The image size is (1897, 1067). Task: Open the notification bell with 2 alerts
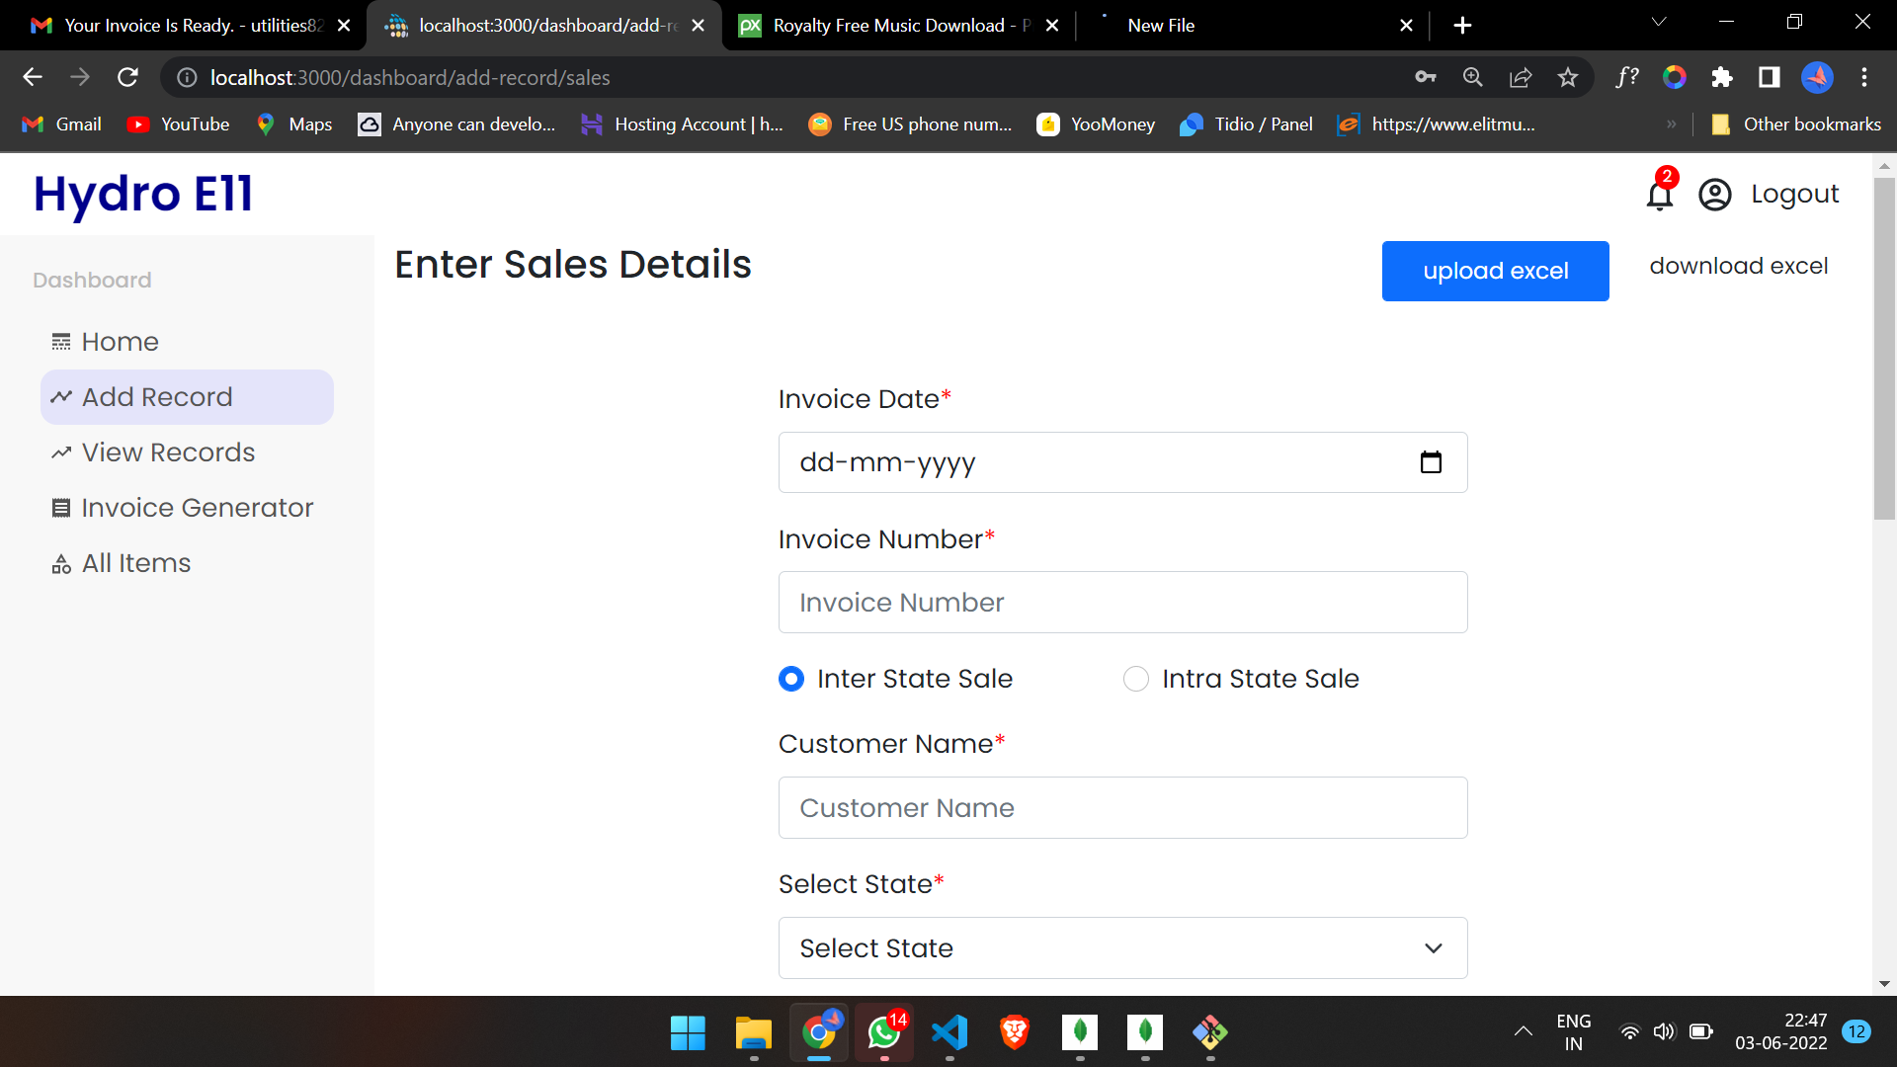click(x=1658, y=194)
